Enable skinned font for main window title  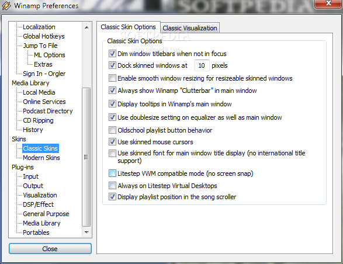[x=112, y=153]
